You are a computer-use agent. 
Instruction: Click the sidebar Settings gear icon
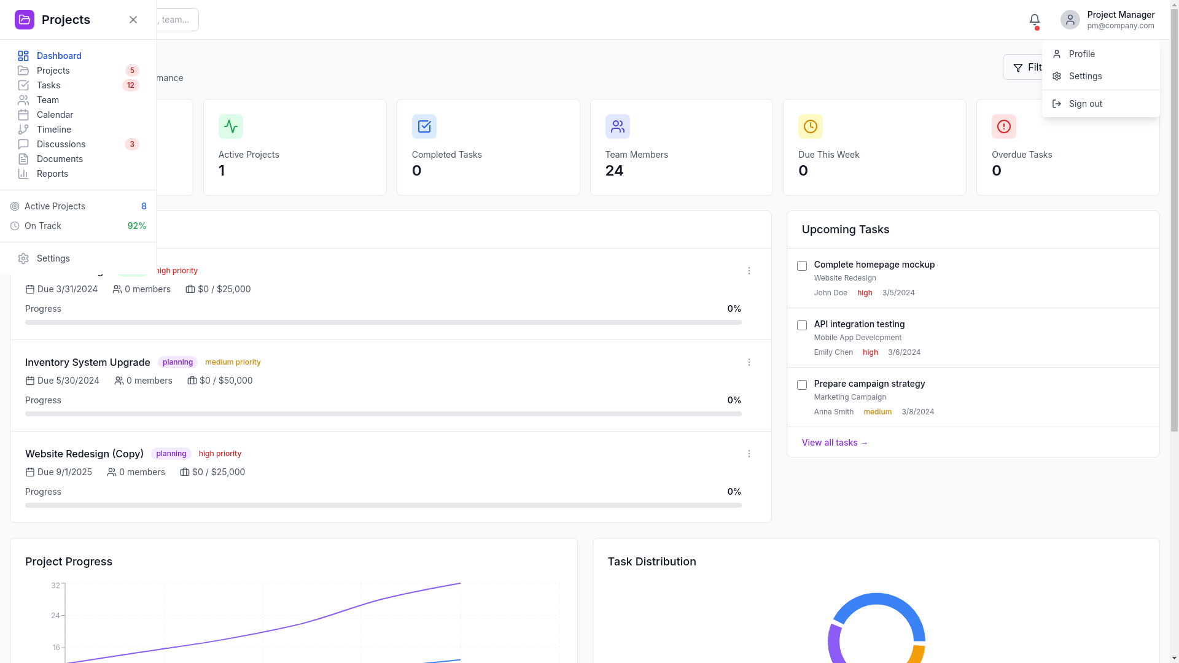(23, 258)
